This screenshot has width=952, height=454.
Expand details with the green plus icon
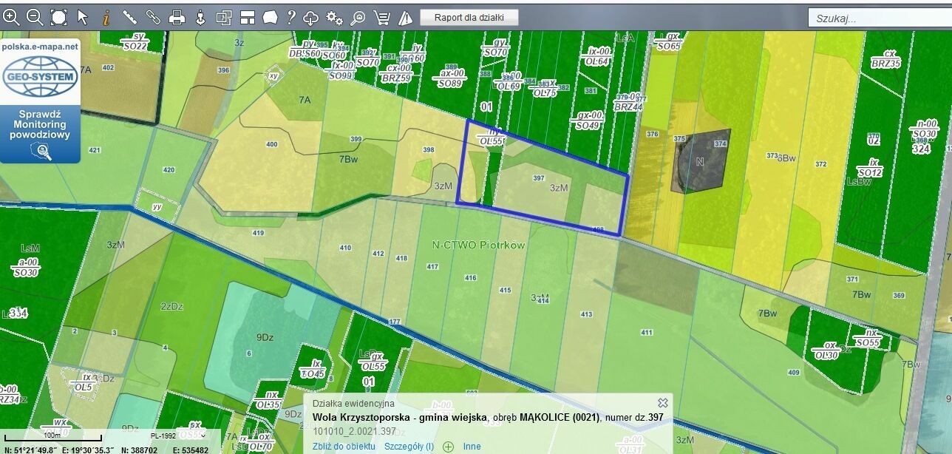click(x=448, y=447)
